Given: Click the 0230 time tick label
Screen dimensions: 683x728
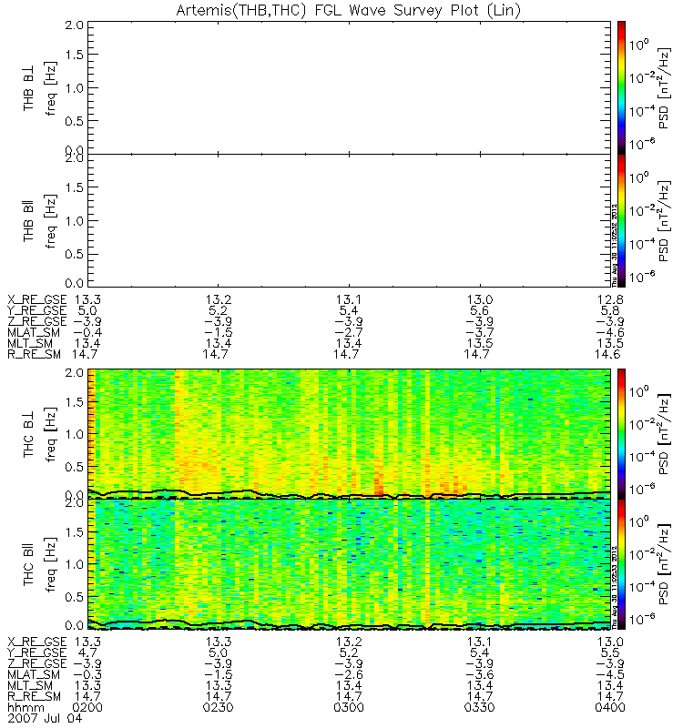Looking at the screenshot, I should coord(218,707).
